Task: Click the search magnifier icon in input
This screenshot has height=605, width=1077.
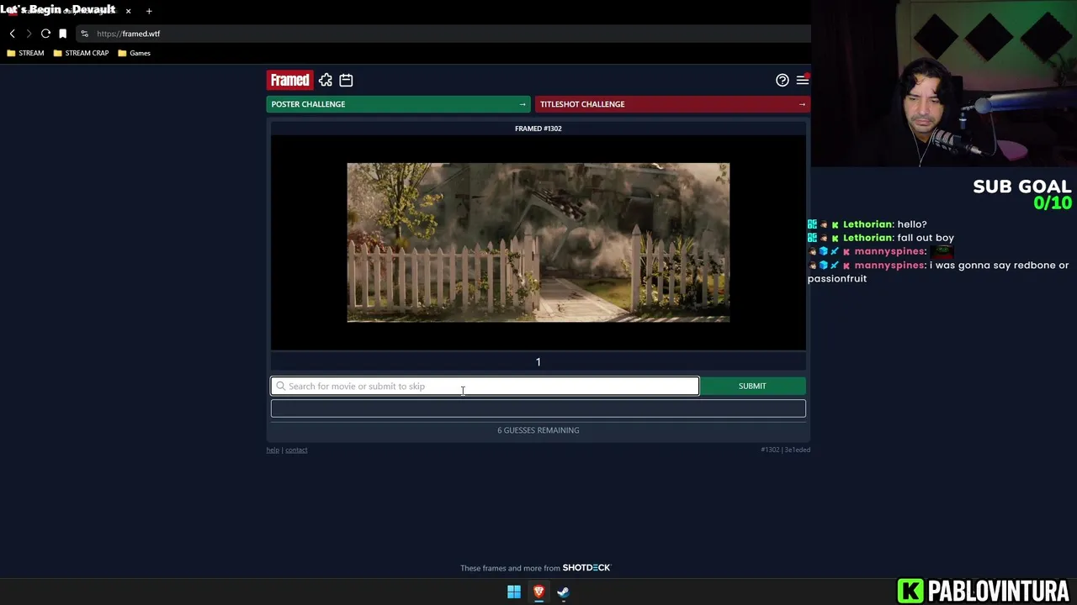Action: [x=280, y=386]
